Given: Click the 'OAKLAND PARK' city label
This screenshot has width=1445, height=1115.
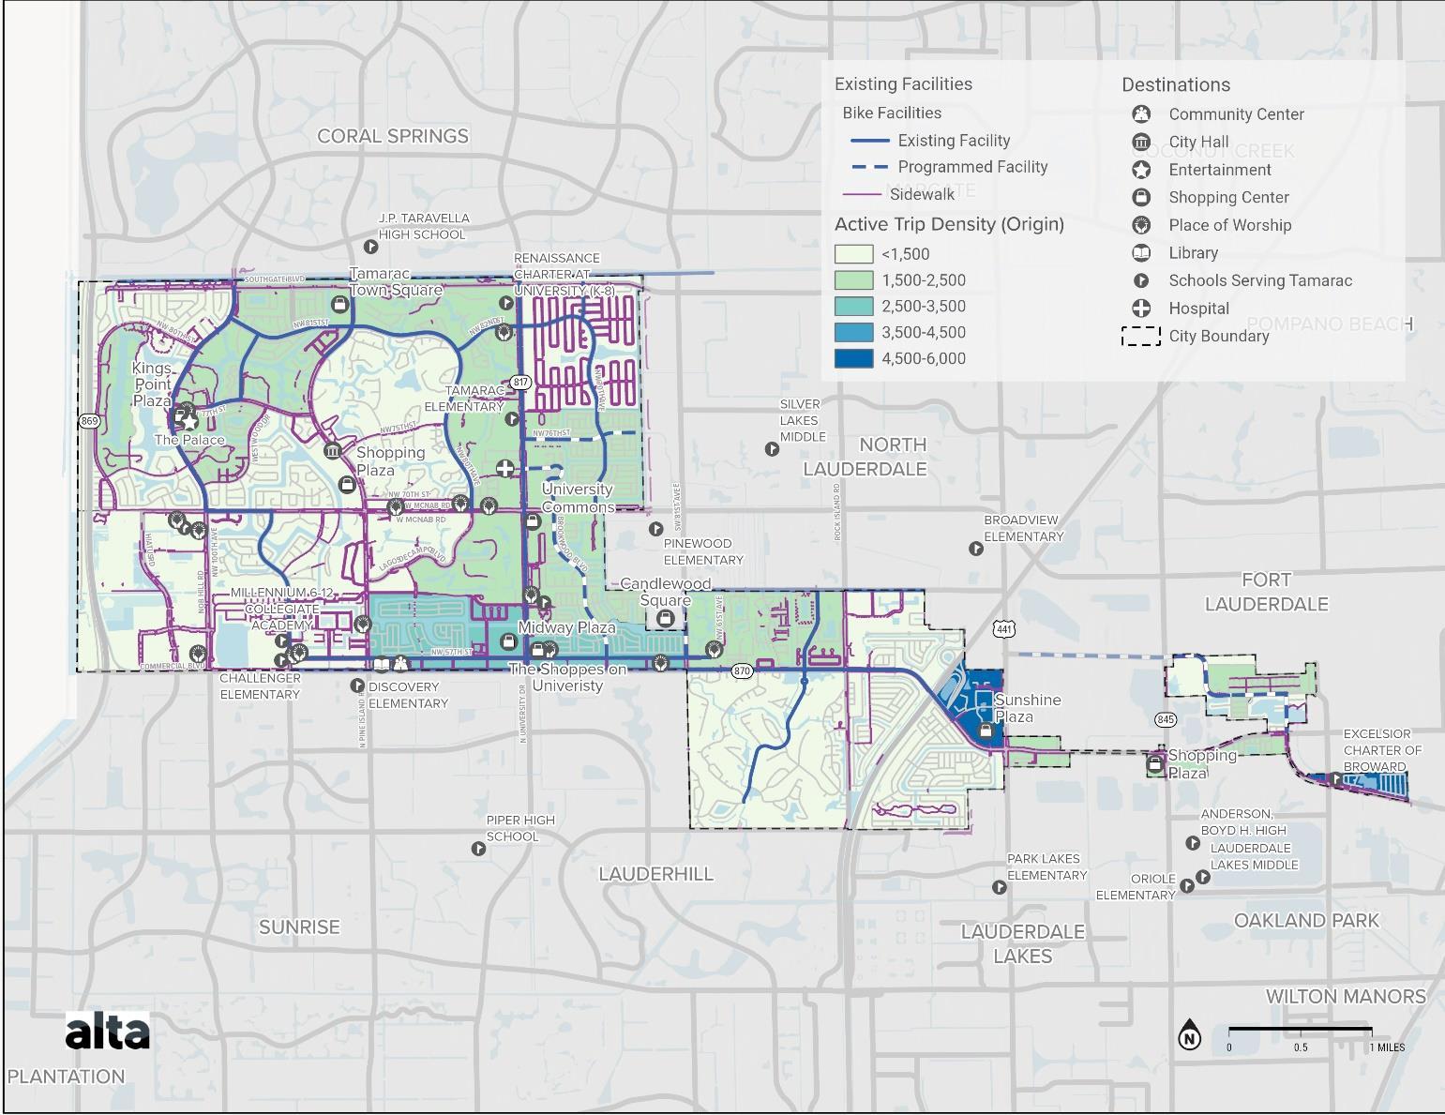Looking at the screenshot, I should coord(1306,921).
